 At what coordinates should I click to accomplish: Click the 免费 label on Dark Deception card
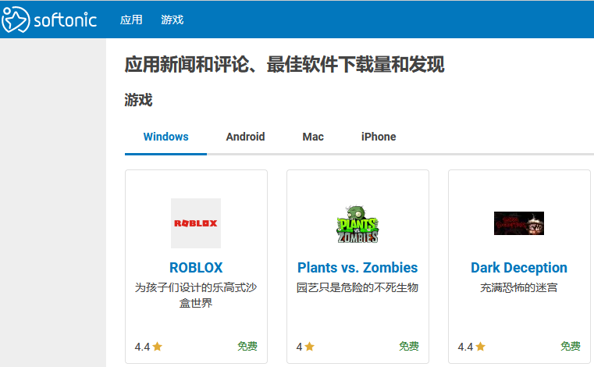[x=570, y=347]
